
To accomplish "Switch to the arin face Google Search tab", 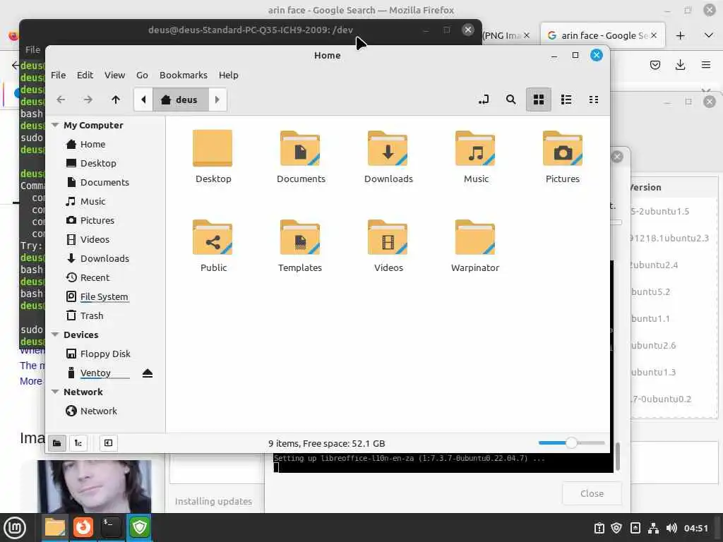I will point(603,35).
